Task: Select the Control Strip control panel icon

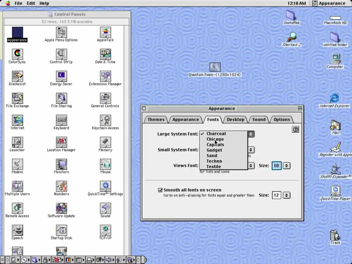Action: [61, 55]
